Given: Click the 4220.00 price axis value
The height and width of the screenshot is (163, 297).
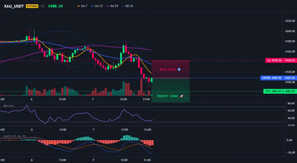Looking at the screenshot, I should tap(290, 21).
